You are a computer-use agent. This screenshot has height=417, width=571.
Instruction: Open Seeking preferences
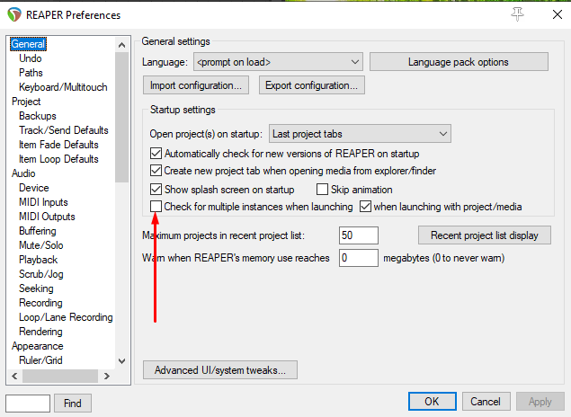point(36,288)
